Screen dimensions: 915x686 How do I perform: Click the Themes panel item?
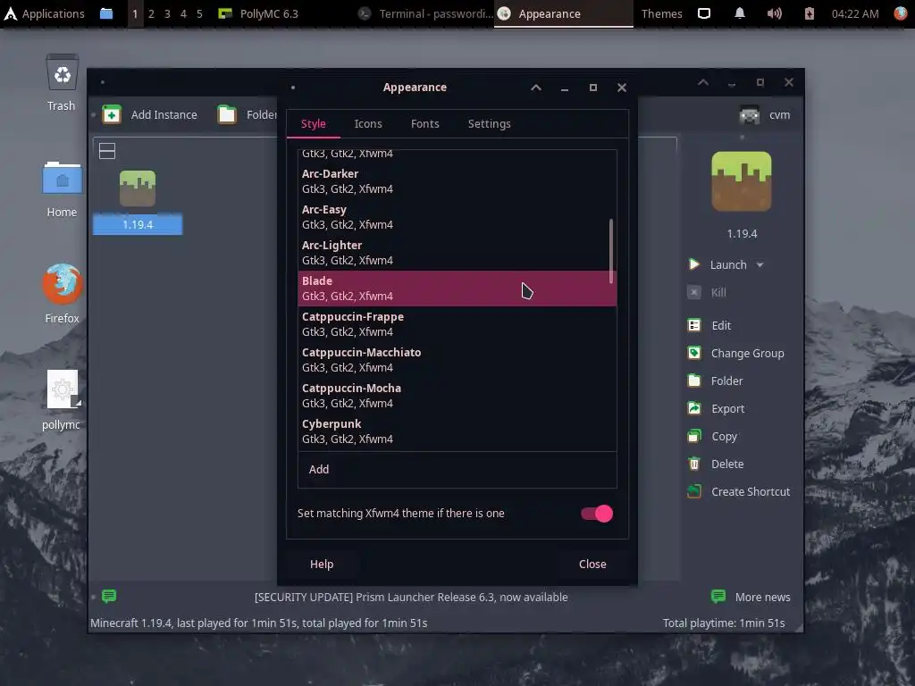662,13
